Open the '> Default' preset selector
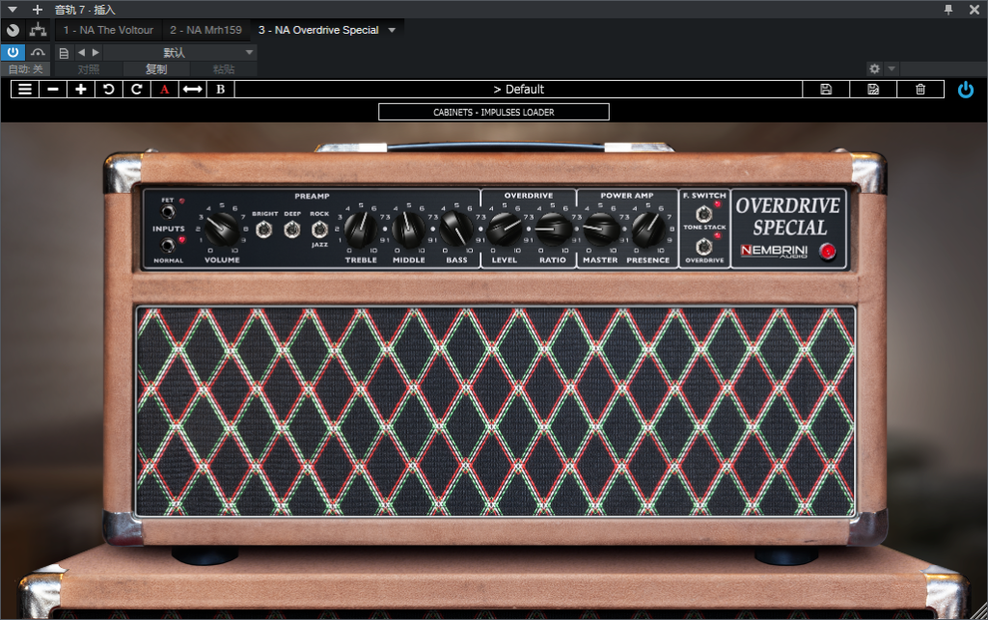Image resolution: width=988 pixels, height=620 pixels. pyautogui.click(x=518, y=90)
